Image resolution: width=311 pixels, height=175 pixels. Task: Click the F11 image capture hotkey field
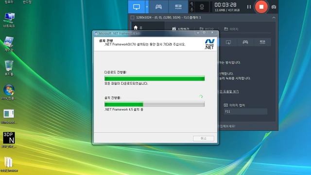tap(245, 111)
